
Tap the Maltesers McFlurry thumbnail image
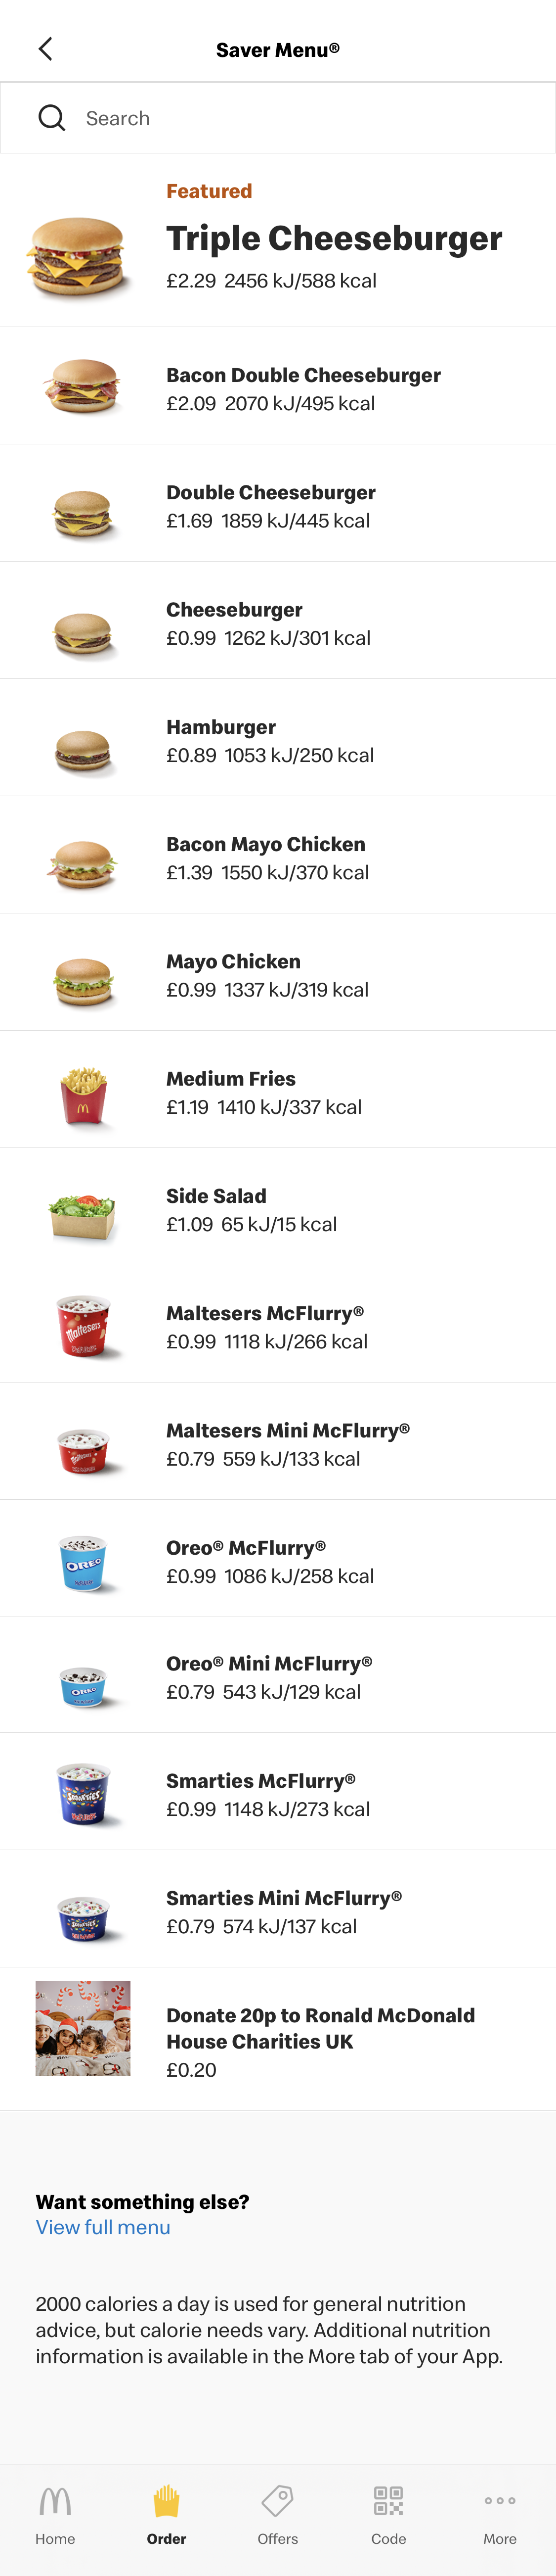tap(84, 1324)
